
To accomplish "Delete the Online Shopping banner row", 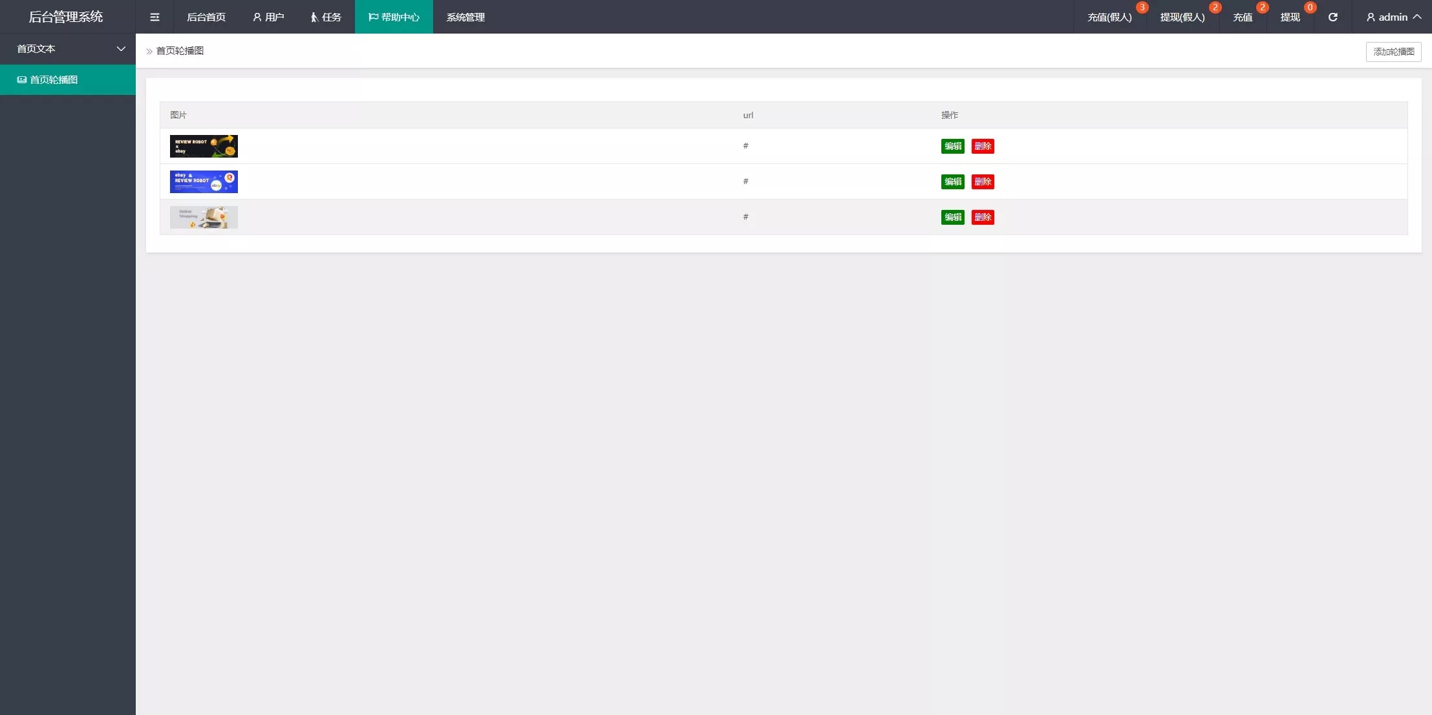I will coord(982,217).
